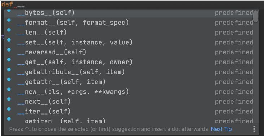The height and width of the screenshot is (136, 264).
Task: Select the __bytes__(self) suggestion
Action: [x=129, y=13]
